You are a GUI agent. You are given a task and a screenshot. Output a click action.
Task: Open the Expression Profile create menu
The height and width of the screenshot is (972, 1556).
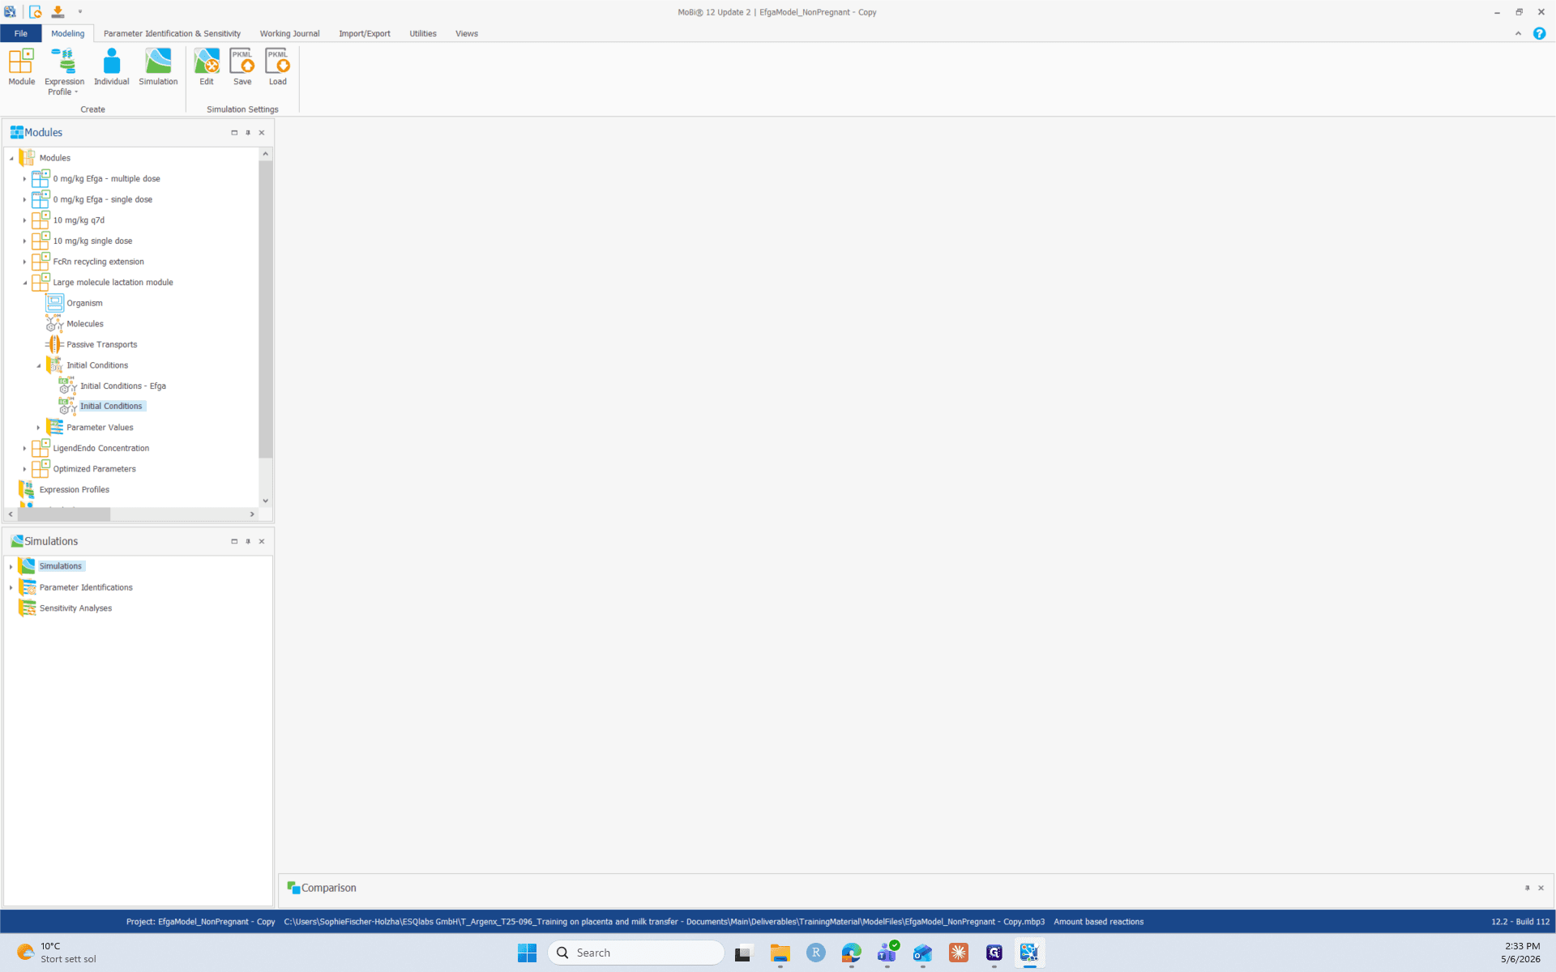pos(64,72)
